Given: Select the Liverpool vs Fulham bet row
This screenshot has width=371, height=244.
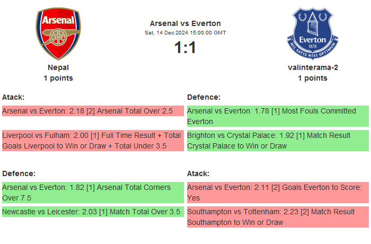Looking at the screenshot, I should coord(93,141).
